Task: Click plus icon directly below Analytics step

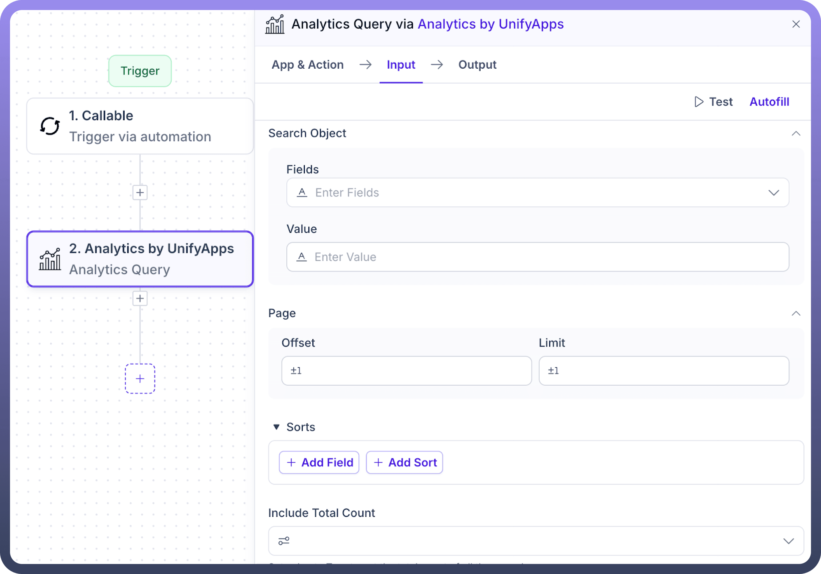Action: click(140, 299)
